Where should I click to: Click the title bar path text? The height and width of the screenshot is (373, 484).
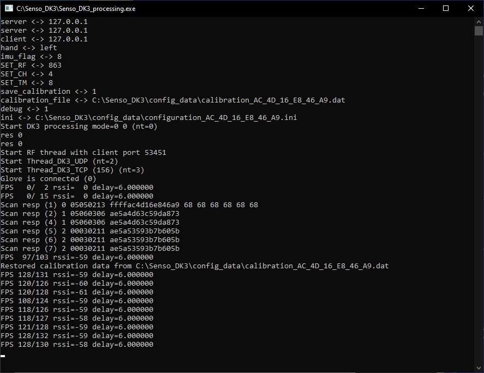pyautogui.click(x=76, y=9)
